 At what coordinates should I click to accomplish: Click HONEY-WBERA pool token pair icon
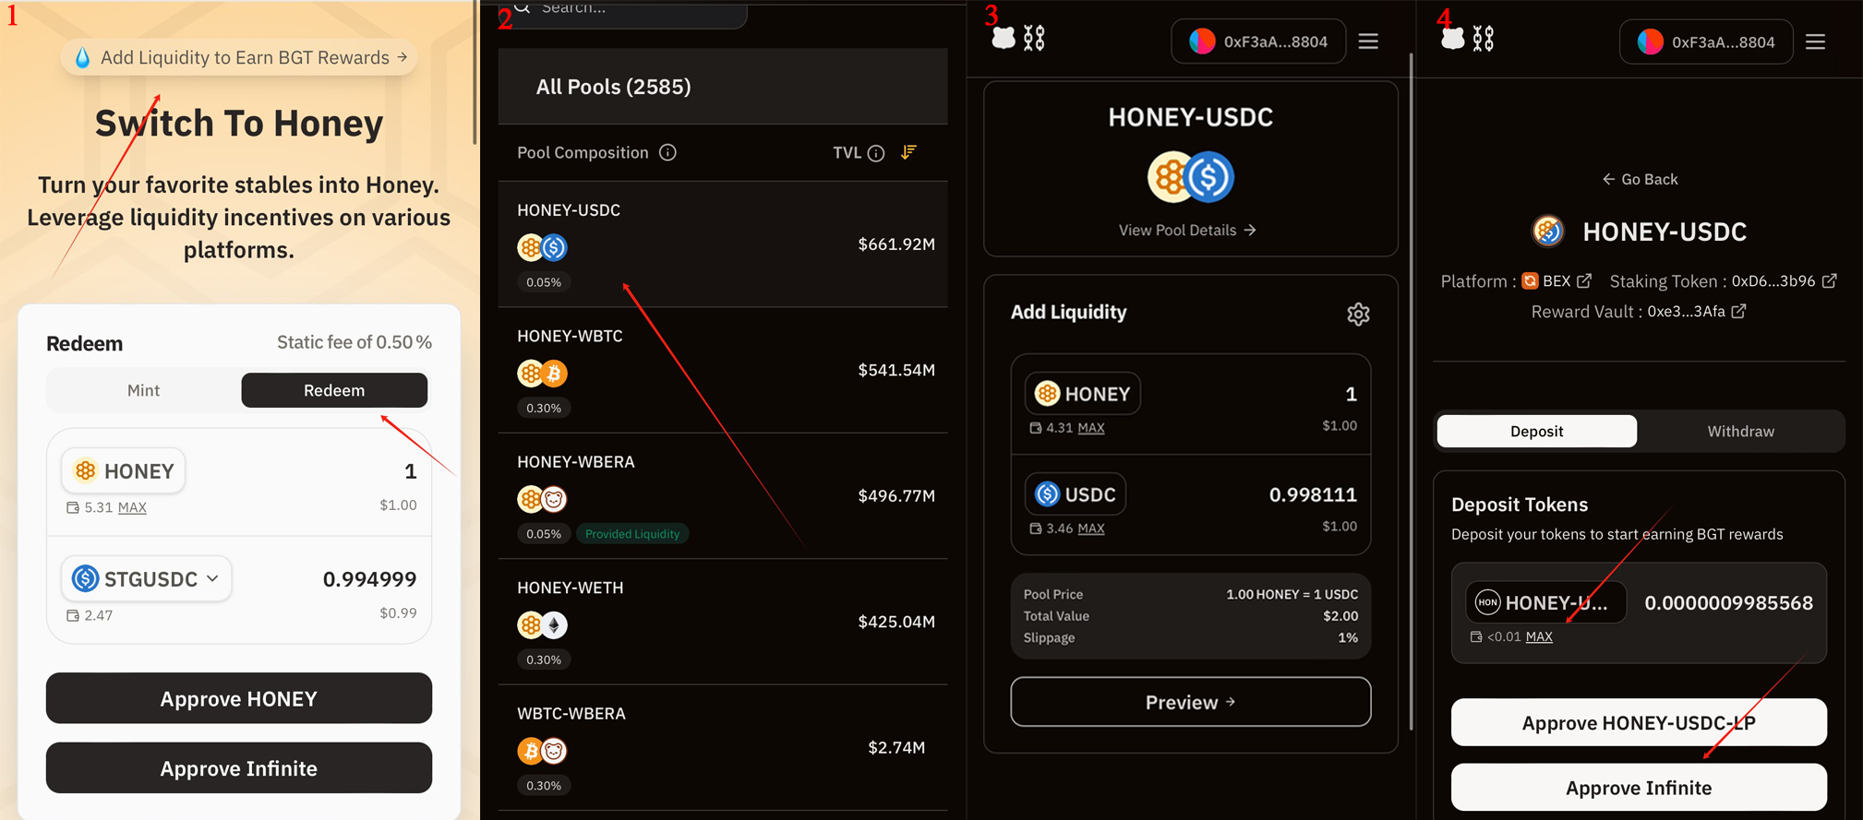[542, 499]
